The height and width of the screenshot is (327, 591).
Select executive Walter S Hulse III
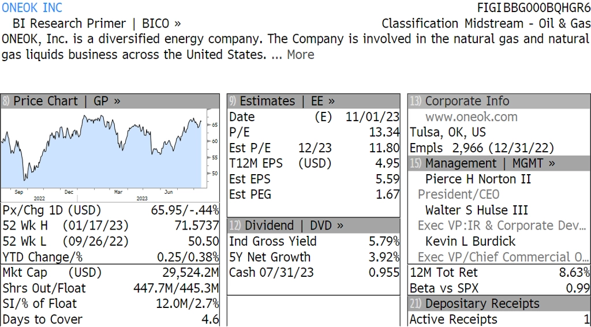coord(476,210)
